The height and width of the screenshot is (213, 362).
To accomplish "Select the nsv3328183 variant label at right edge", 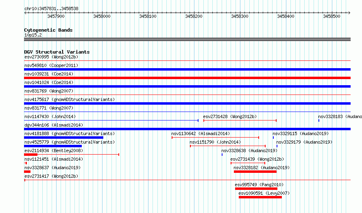I will point(340,116).
